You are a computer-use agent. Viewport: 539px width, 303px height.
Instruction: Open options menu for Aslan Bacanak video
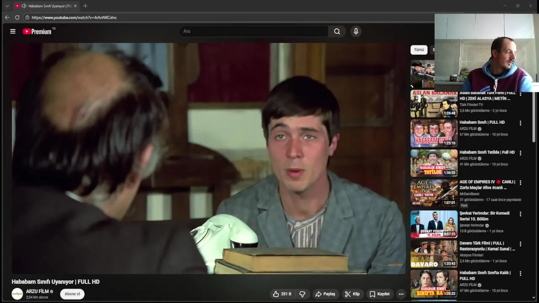coord(520,94)
